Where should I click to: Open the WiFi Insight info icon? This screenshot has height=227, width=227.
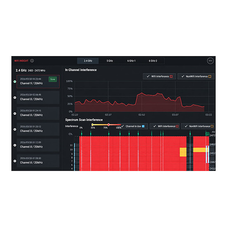[x=32, y=61]
